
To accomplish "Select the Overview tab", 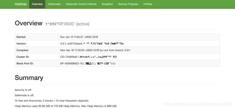I will [x=37, y=4].
